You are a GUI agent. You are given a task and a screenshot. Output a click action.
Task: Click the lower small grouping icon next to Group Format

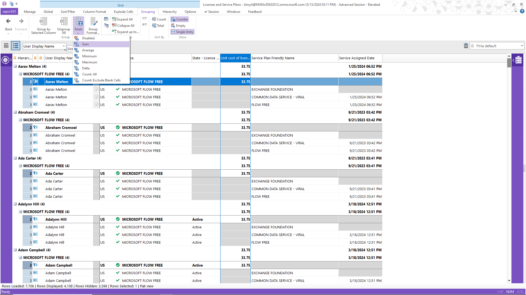(106, 25)
